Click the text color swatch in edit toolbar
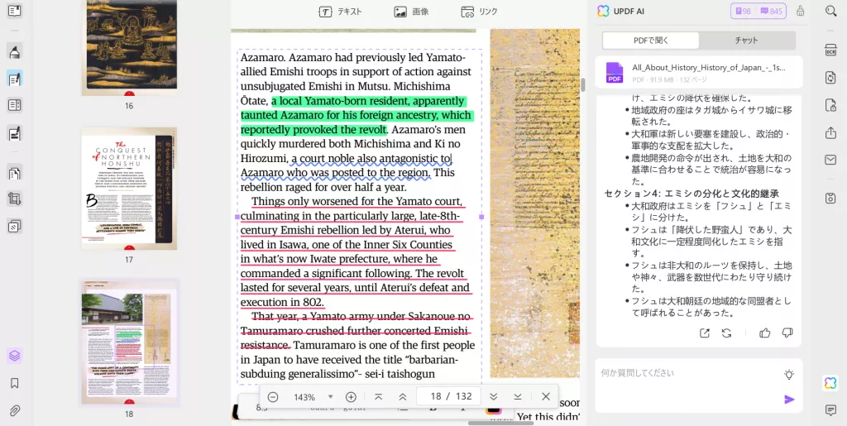 pos(494,409)
